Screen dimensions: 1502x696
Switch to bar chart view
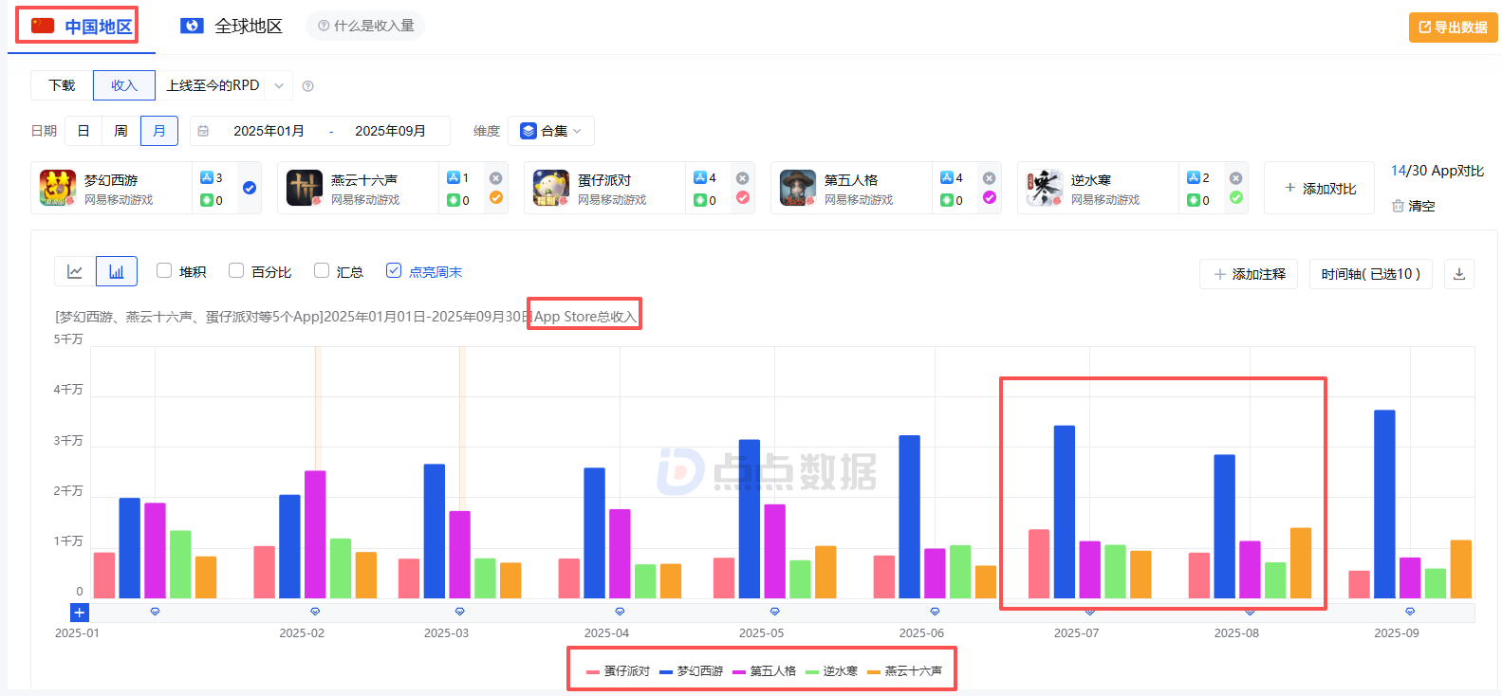tap(117, 272)
